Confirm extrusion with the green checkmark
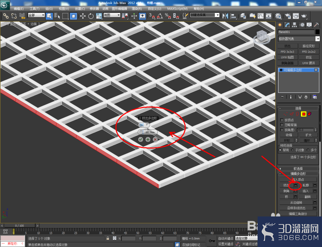Screen dimensions: 322x247 tap(140, 140)
